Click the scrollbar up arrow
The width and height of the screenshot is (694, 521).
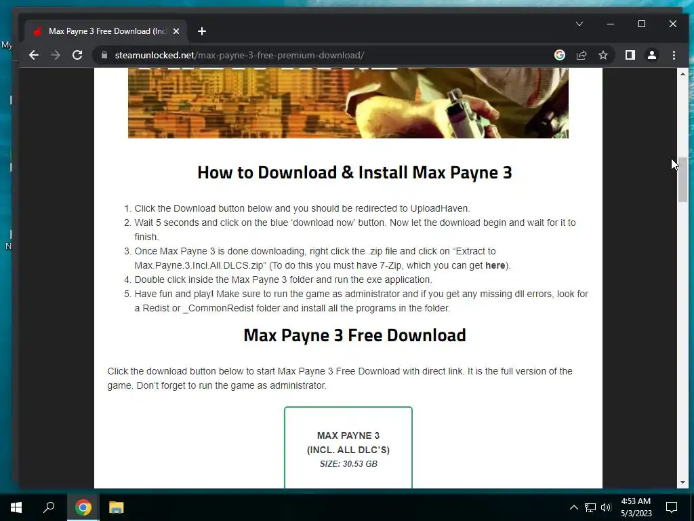coord(682,74)
